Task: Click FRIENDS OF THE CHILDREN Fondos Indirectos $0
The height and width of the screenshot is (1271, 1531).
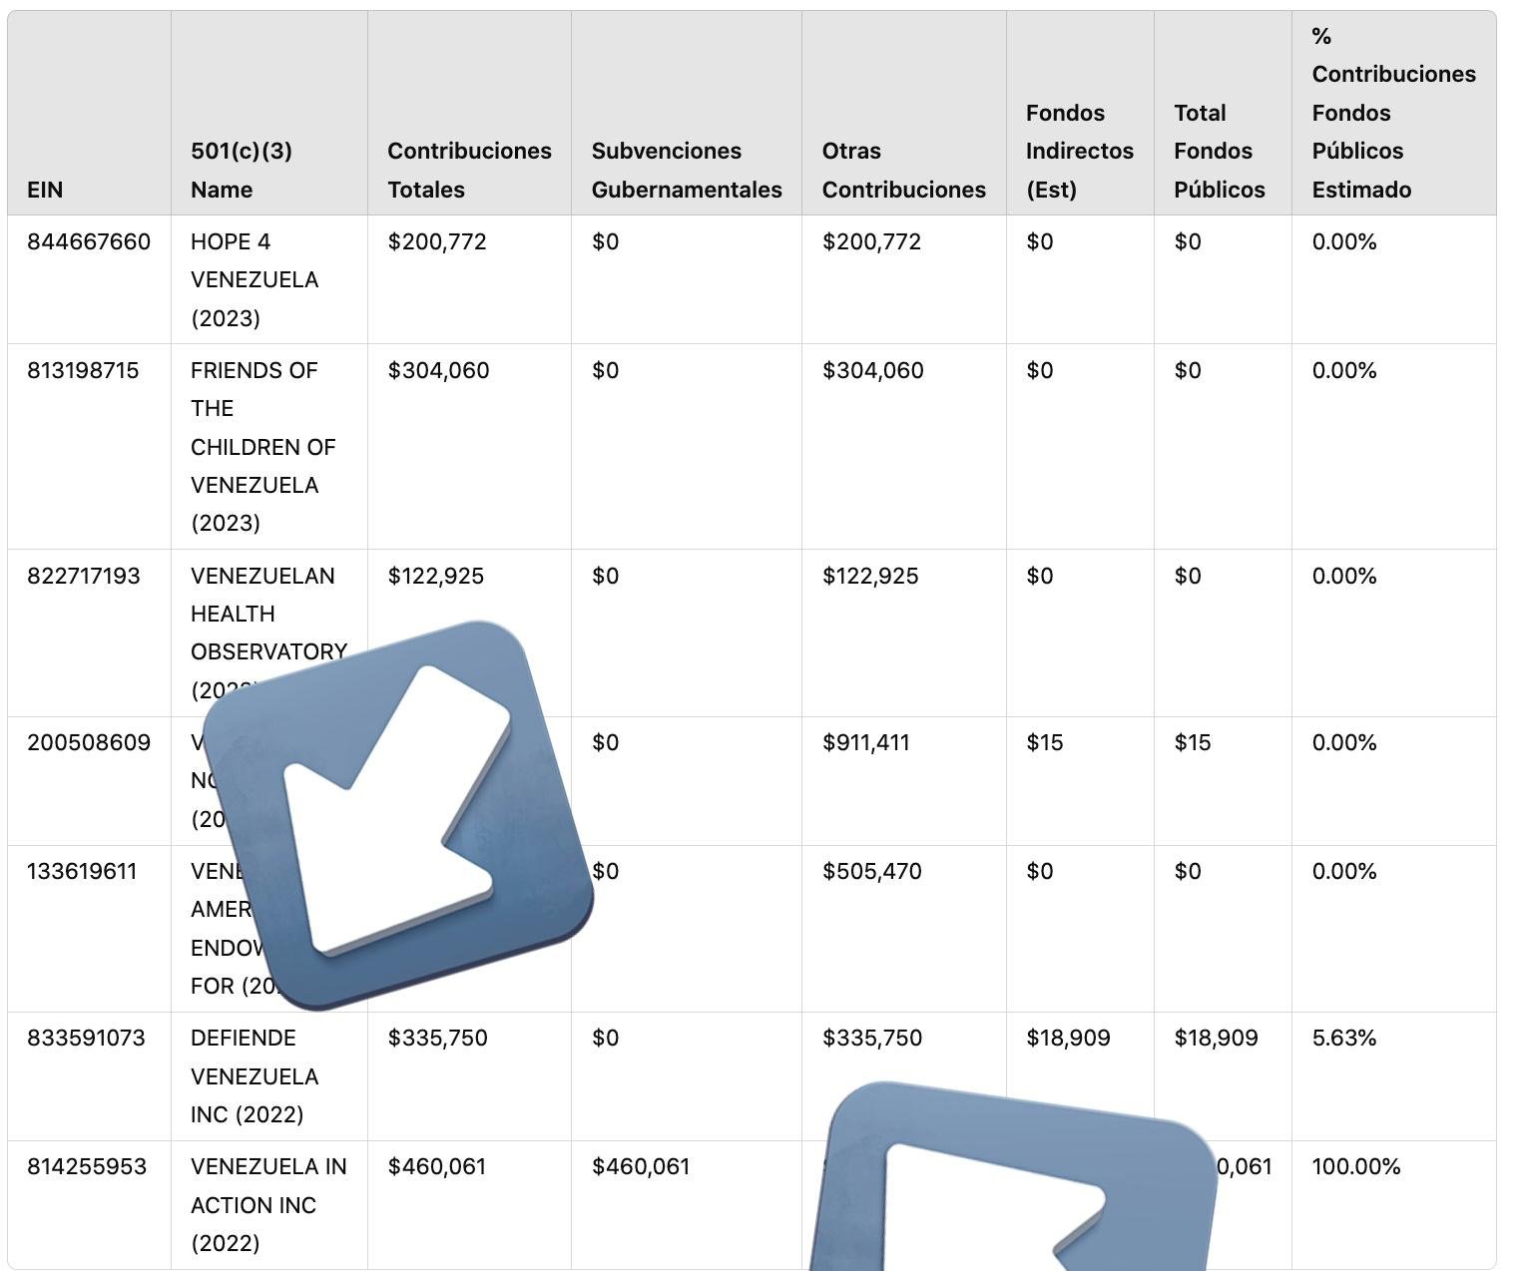Action: click(x=1039, y=370)
